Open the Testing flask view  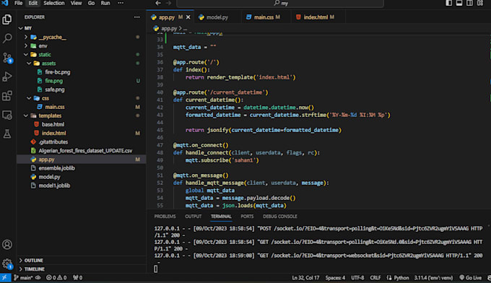[x=7, y=134]
